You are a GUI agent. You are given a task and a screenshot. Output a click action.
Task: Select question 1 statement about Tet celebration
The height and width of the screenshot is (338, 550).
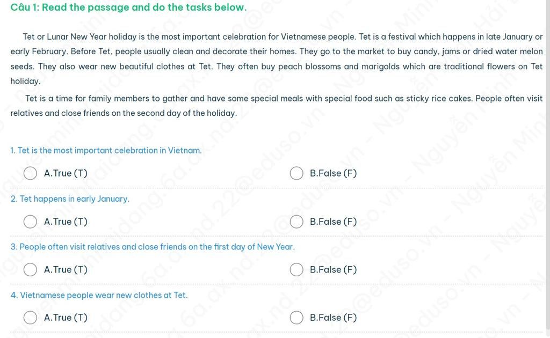pyautogui.click(x=106, y=150)
